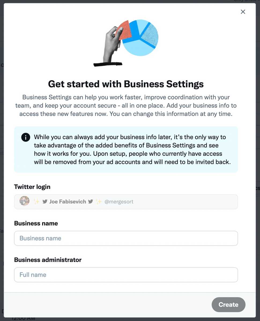Click the introductory description paragraph text
The height and width of the screenshot is (321, 260).
coord(126,105)
